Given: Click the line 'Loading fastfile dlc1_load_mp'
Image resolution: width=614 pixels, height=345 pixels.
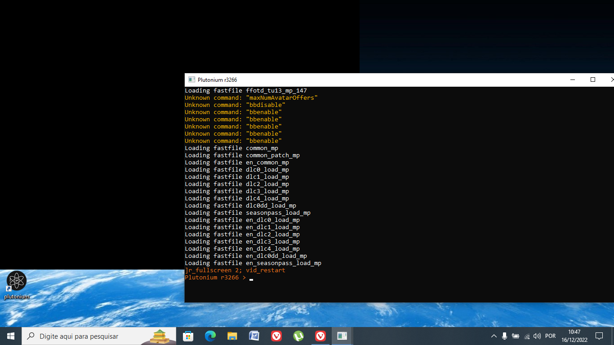Looking at the screenshot, I should [237, 177].
